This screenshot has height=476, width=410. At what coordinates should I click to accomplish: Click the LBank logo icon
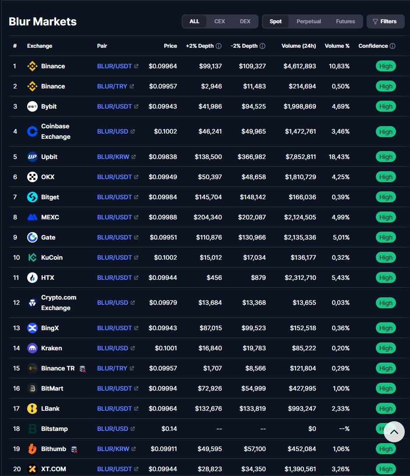32,409
